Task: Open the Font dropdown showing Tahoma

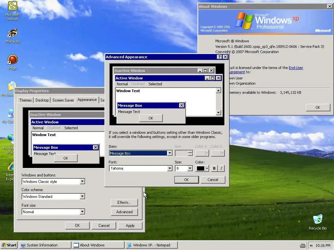Action: click(x=170, y=168)
